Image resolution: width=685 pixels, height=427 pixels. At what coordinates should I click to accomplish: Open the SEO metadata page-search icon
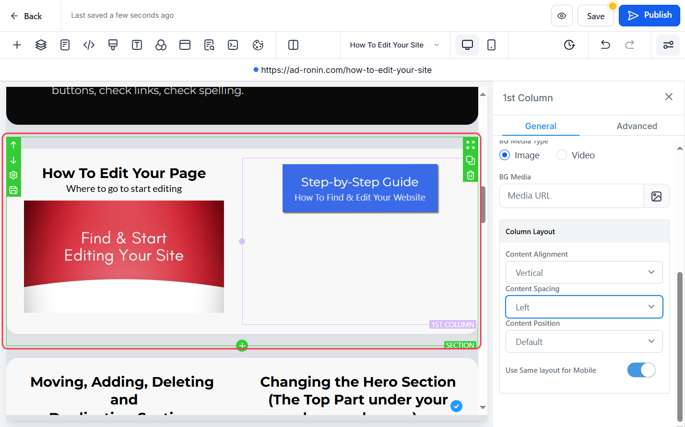(x=209, y=45)
